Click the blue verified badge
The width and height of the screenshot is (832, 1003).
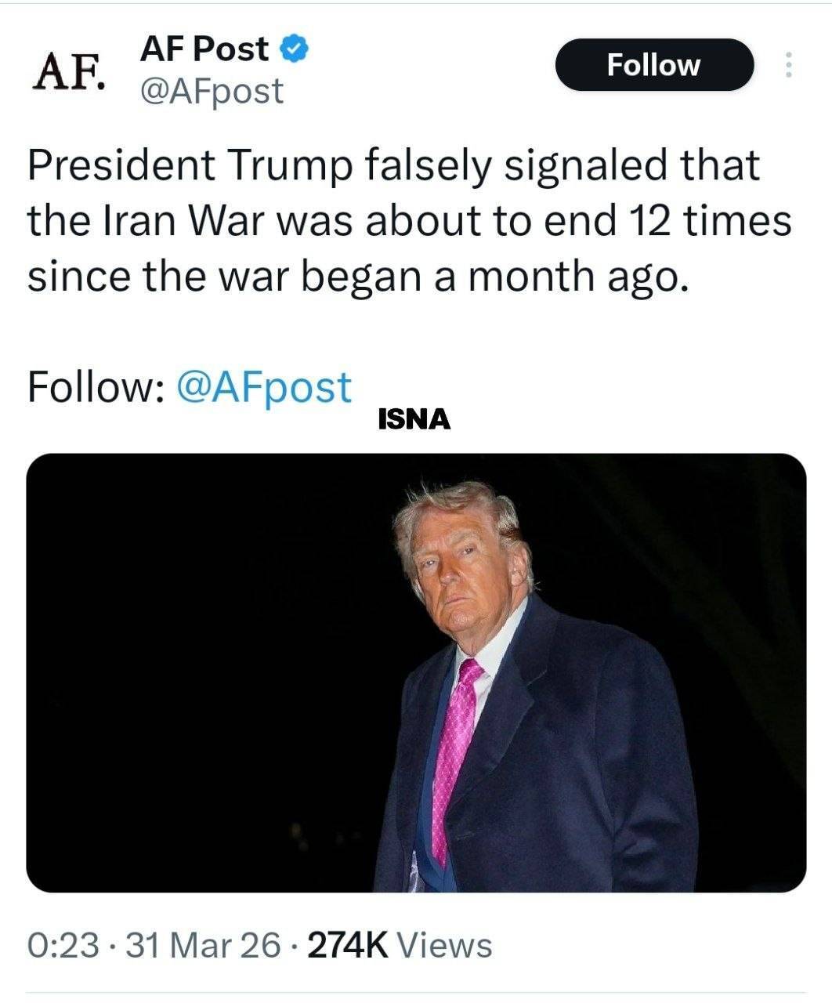tap(294, 49)
